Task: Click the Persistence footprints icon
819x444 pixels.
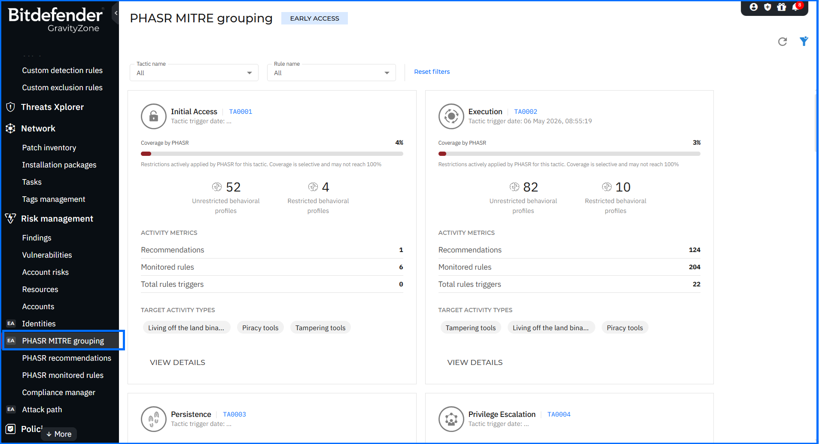Action: [154, 419]
